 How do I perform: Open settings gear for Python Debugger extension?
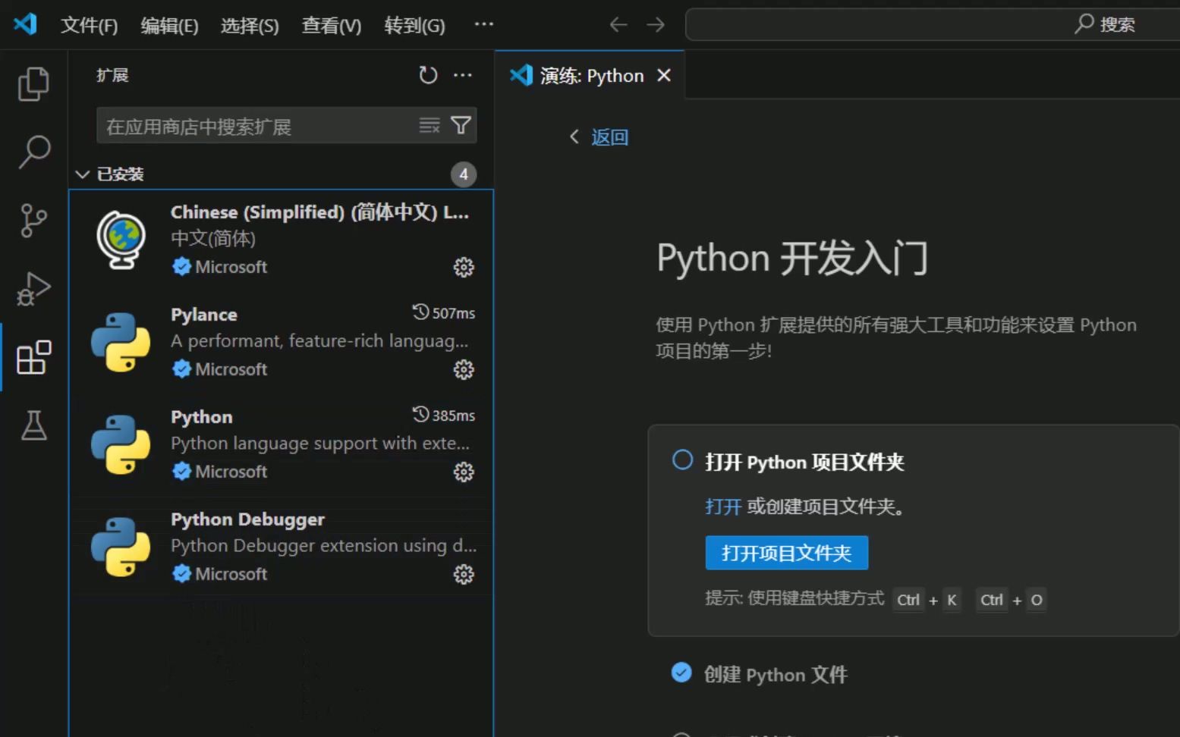(464, 574)
